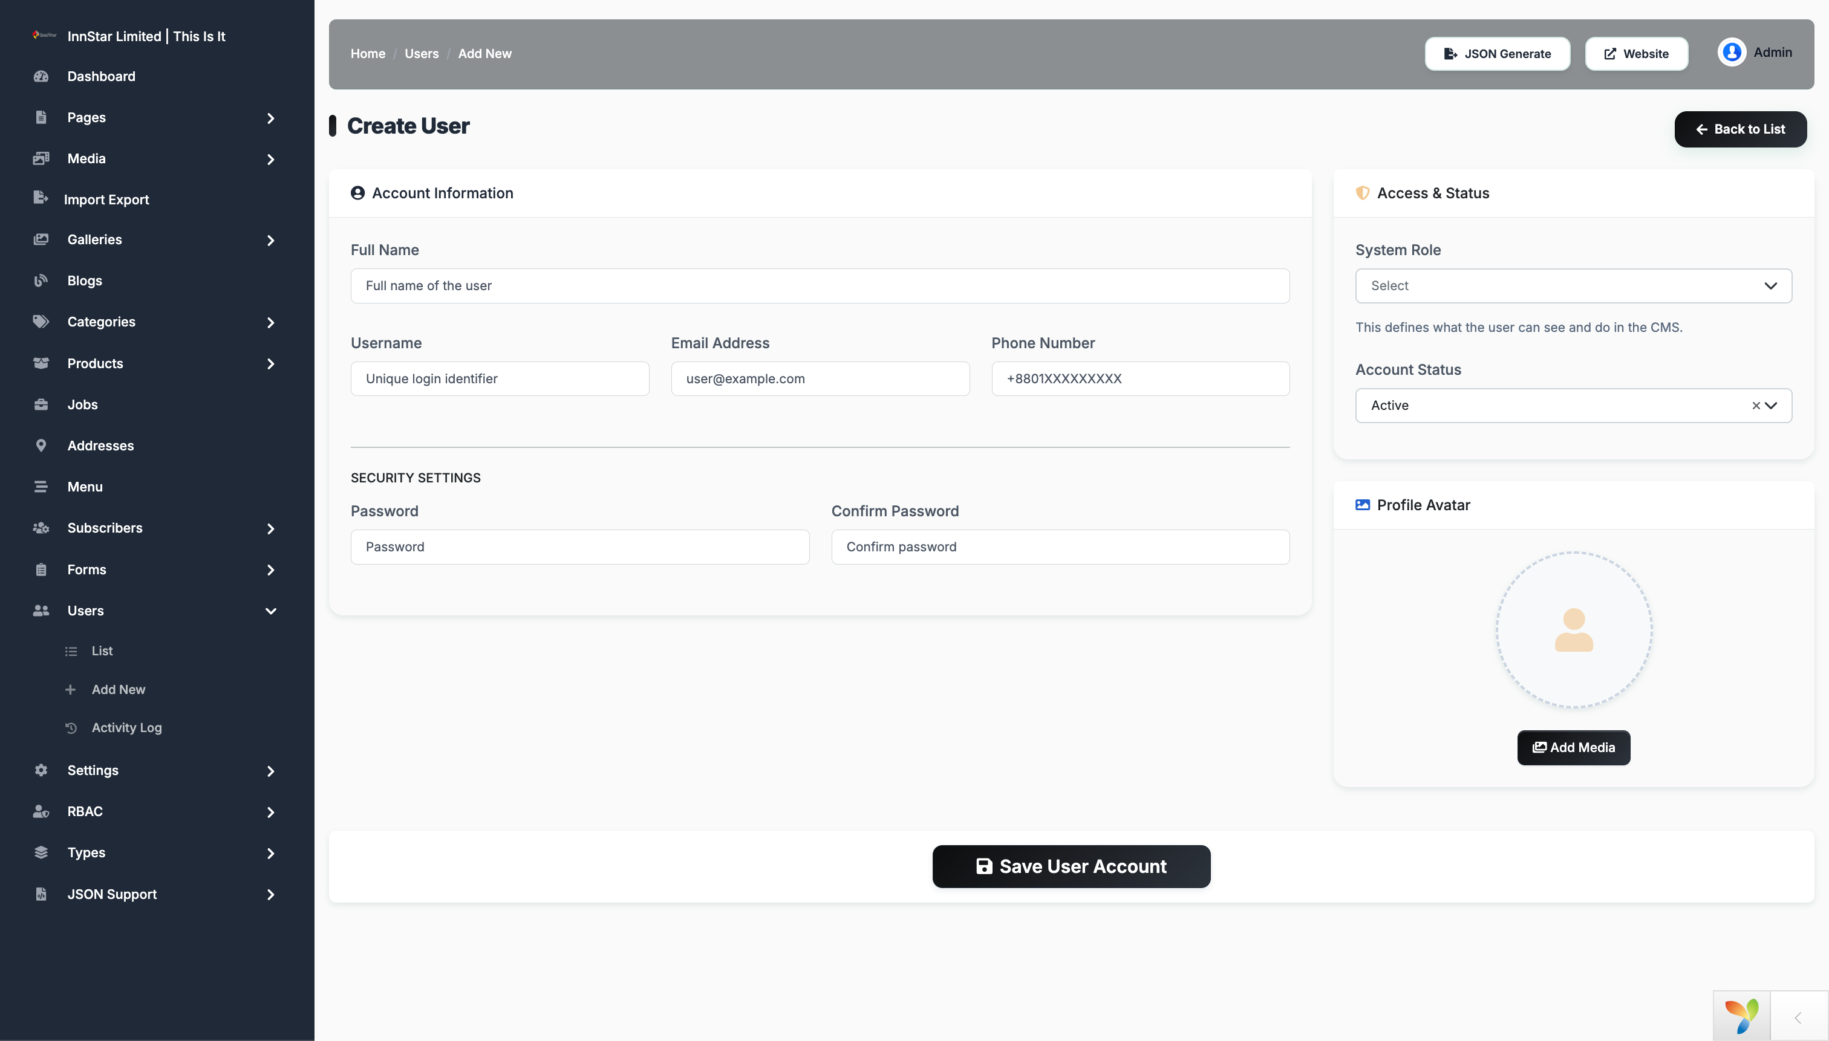Click the Settings gear icon in sidebar

(x=41, y=770)
